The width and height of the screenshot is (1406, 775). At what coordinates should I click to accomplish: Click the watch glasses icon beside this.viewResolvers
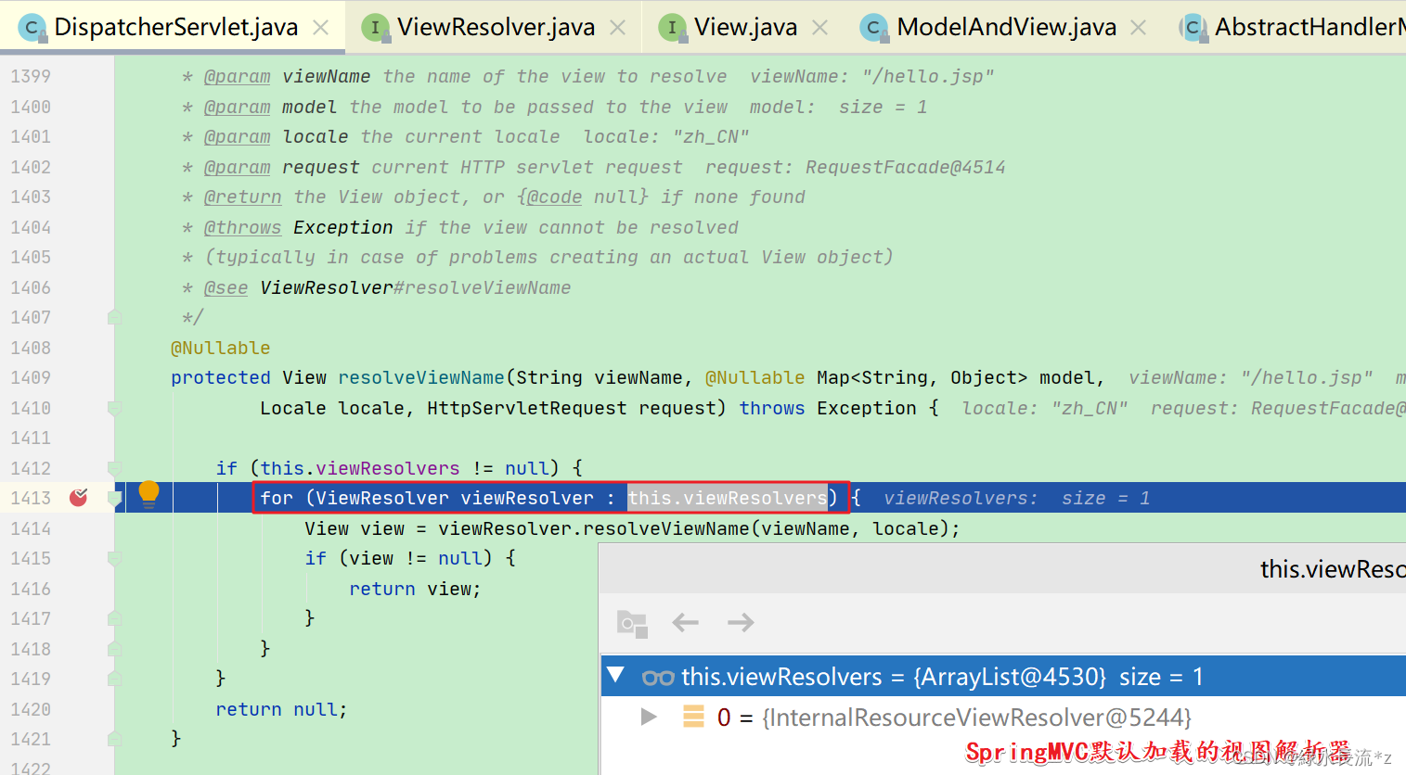(658, 678)
